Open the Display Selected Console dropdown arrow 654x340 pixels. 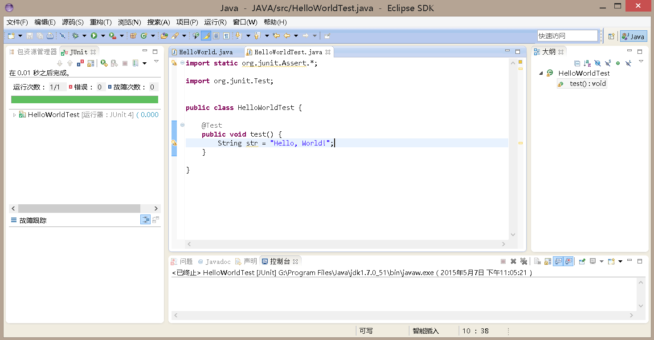(601, 261)
